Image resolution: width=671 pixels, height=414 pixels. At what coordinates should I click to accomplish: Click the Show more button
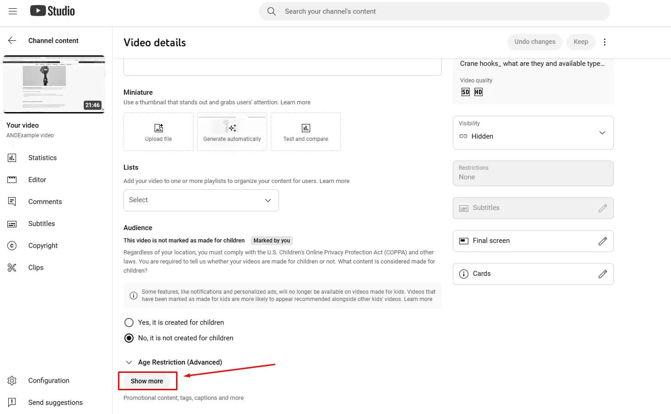[x=147, y=381]
